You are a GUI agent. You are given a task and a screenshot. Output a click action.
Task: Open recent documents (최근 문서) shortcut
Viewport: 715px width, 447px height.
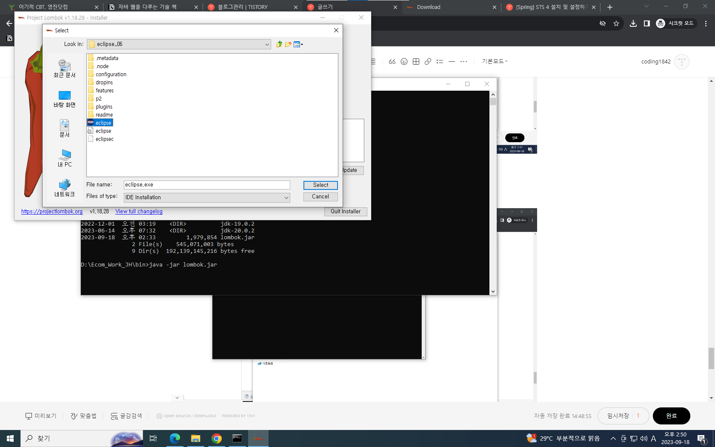64,69
